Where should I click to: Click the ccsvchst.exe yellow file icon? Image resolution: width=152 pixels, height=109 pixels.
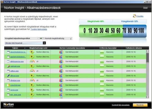[x=8, y=85]
